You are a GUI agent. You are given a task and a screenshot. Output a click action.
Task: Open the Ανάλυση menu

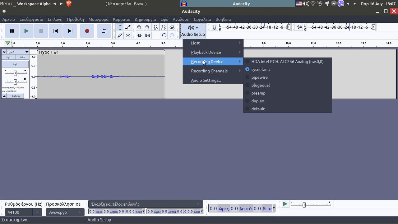pyautogui.click(x=181, y=19)
